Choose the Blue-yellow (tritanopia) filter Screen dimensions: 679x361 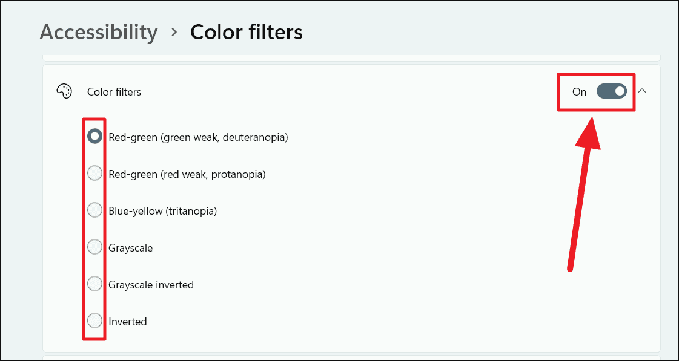pos(94,210)
